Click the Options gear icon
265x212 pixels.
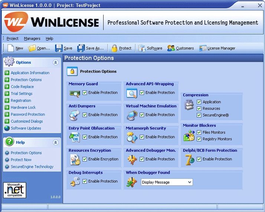click(x=9, y=61)
